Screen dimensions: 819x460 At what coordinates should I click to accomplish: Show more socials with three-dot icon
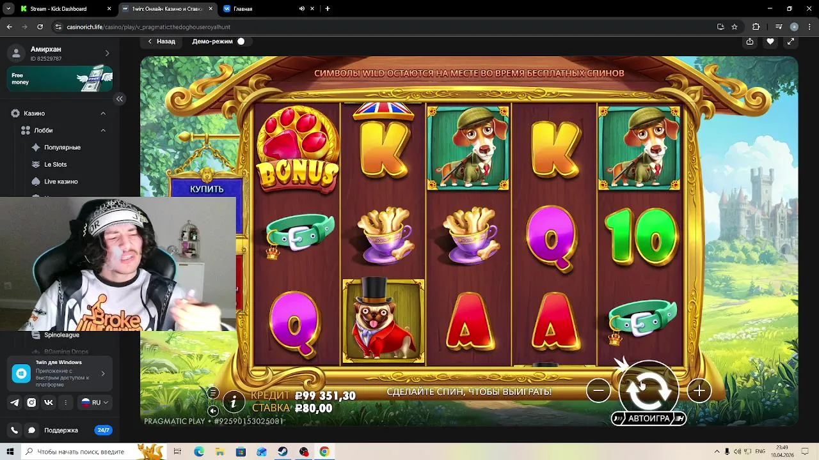[65, 402]
